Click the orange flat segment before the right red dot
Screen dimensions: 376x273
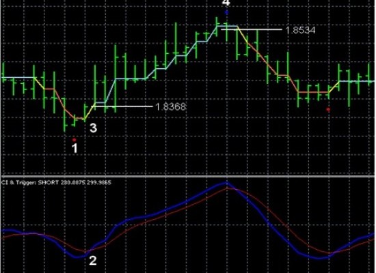[x=313, y=92]
